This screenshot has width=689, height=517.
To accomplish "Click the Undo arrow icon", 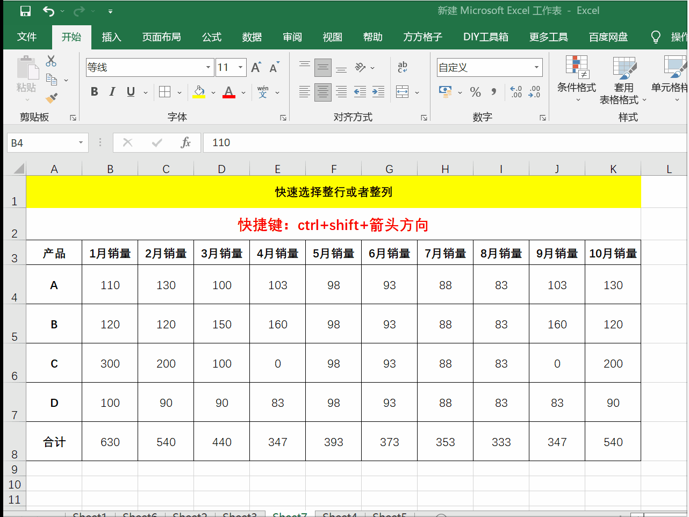I will (x=49, y=11).
